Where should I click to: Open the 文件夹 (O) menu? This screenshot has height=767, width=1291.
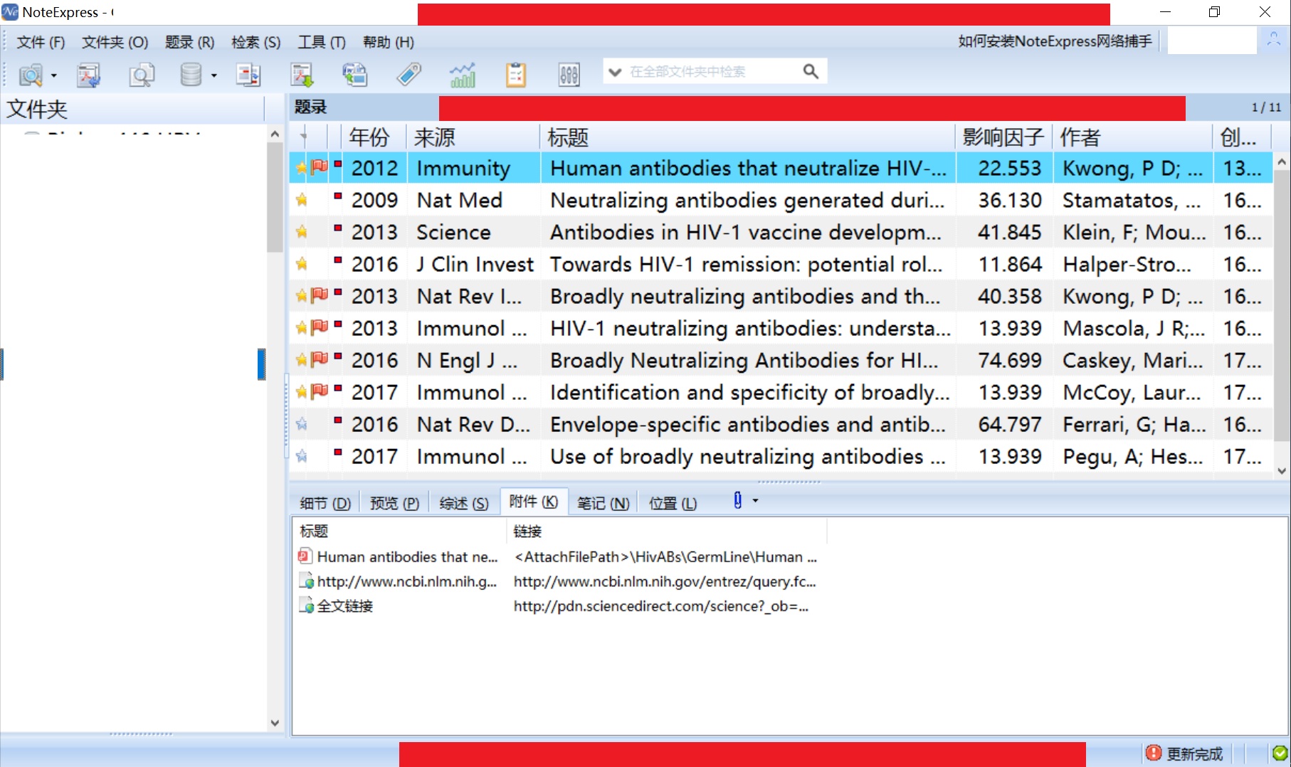(x=115, y=42)
